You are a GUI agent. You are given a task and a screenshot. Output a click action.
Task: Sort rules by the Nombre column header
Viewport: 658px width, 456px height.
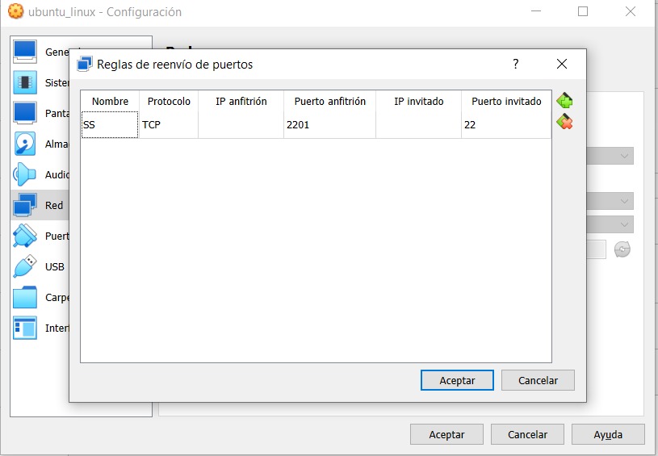pos(110,102)
